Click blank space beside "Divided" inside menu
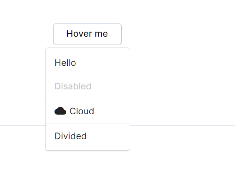The image size is (235, 173). 108,136
